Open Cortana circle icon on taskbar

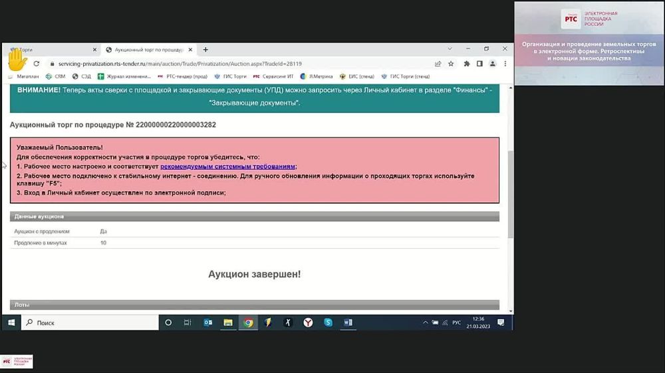(x=168, y=323)
